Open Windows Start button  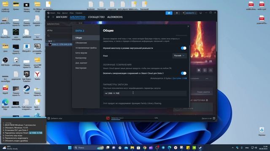pos(70,148)
